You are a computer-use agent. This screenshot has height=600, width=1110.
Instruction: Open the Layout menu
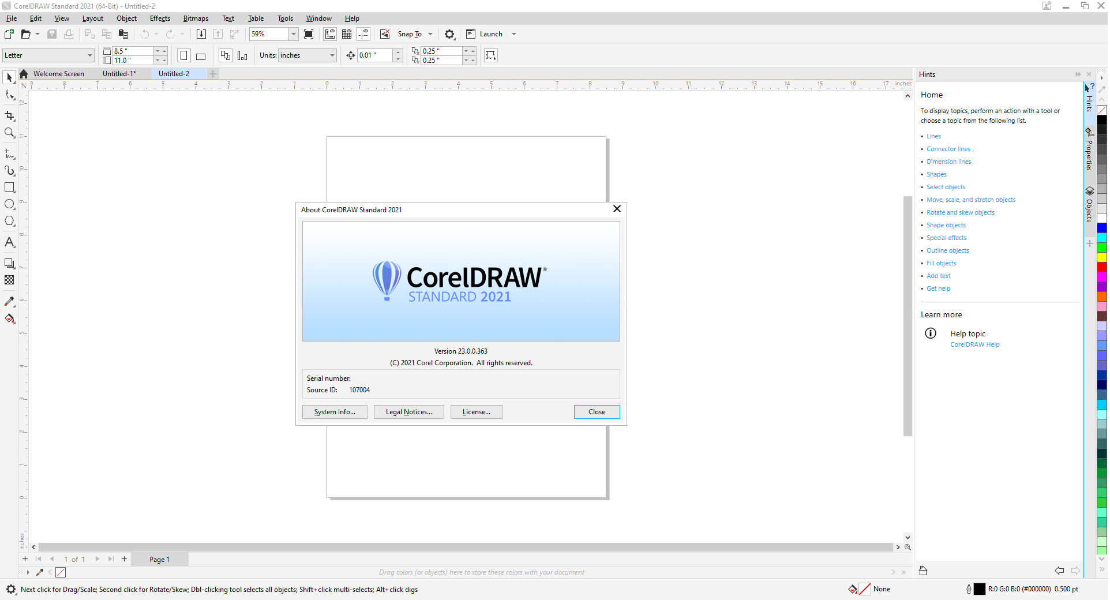click(x=92, y=18)
